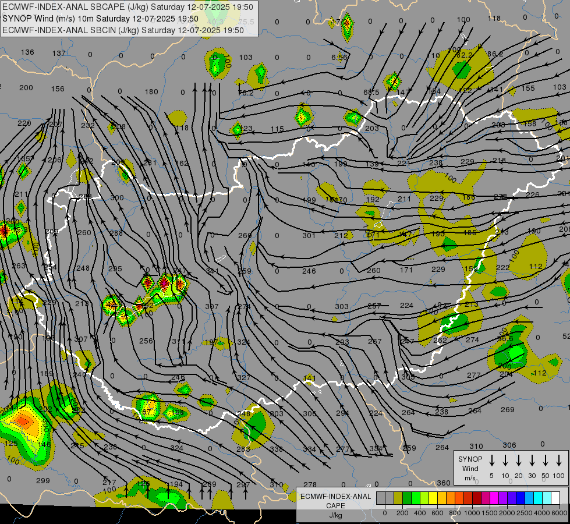This screenshot has height=524, width=570.
Task: Click the SBCAPE title line in header box
Action: pos(128,7)
